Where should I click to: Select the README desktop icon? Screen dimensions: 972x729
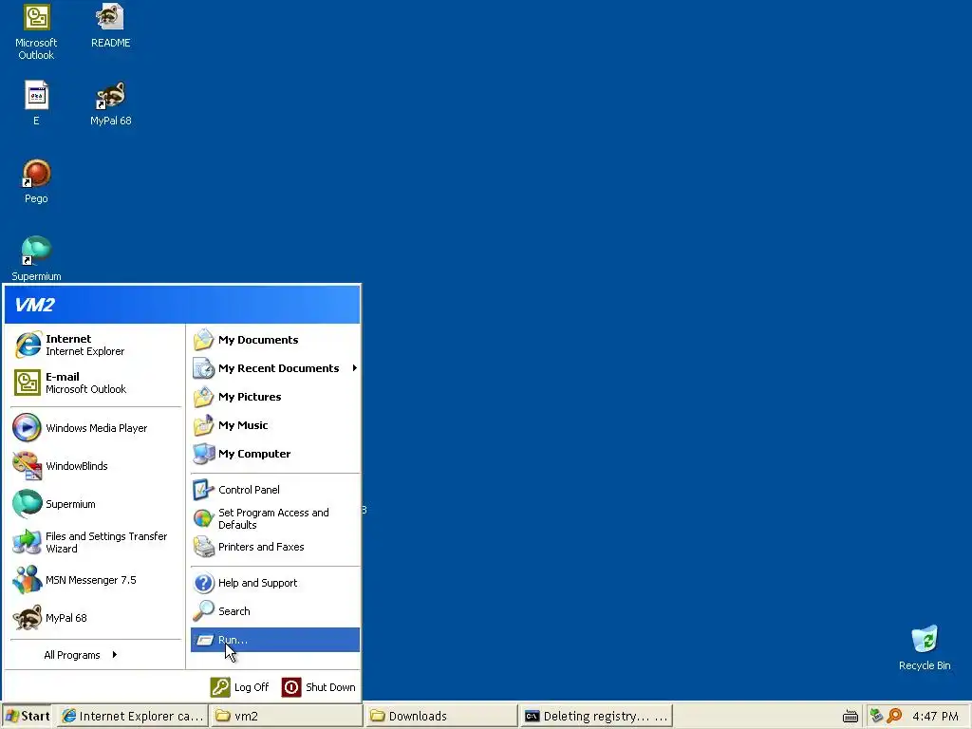tap(110, 26)
